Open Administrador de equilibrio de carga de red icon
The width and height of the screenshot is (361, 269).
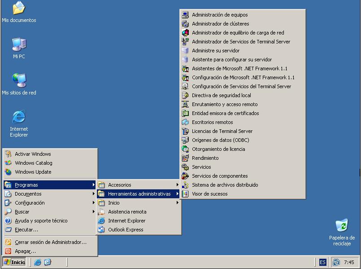click(185, 33)
